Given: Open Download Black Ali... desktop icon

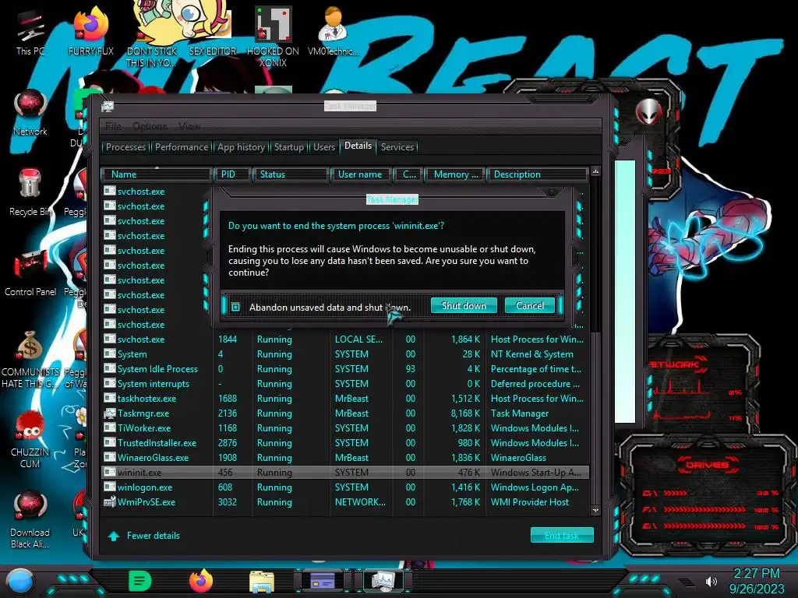Looking at the screenshot, I should click(30, 519).
